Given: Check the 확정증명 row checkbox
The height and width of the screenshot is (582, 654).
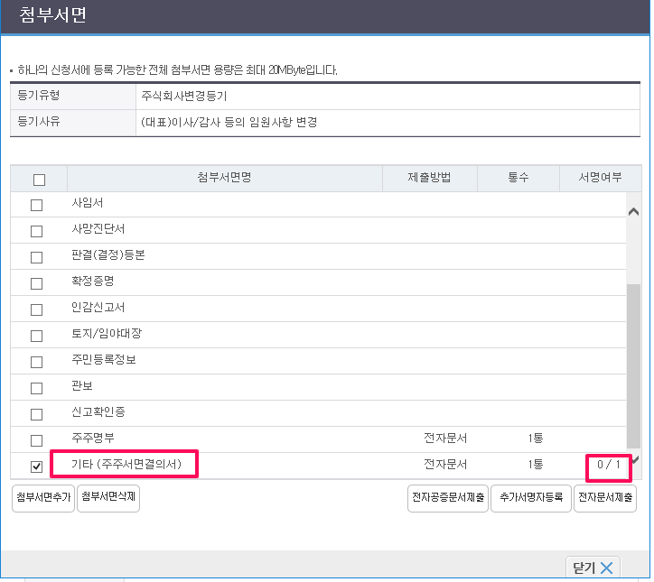Looking at the screenshot, I should pyautogui.click(x=37, y=283).
